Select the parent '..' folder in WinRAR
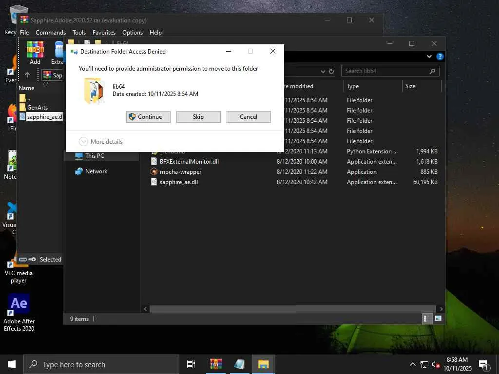Image resolution: width=499 pixels, height=374 pixels. pyautogui.click(x=25, y=98)
